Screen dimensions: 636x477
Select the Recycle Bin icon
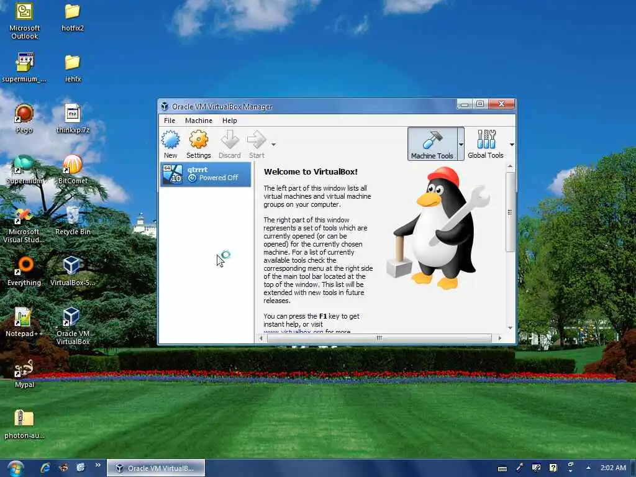pos(73,220)
